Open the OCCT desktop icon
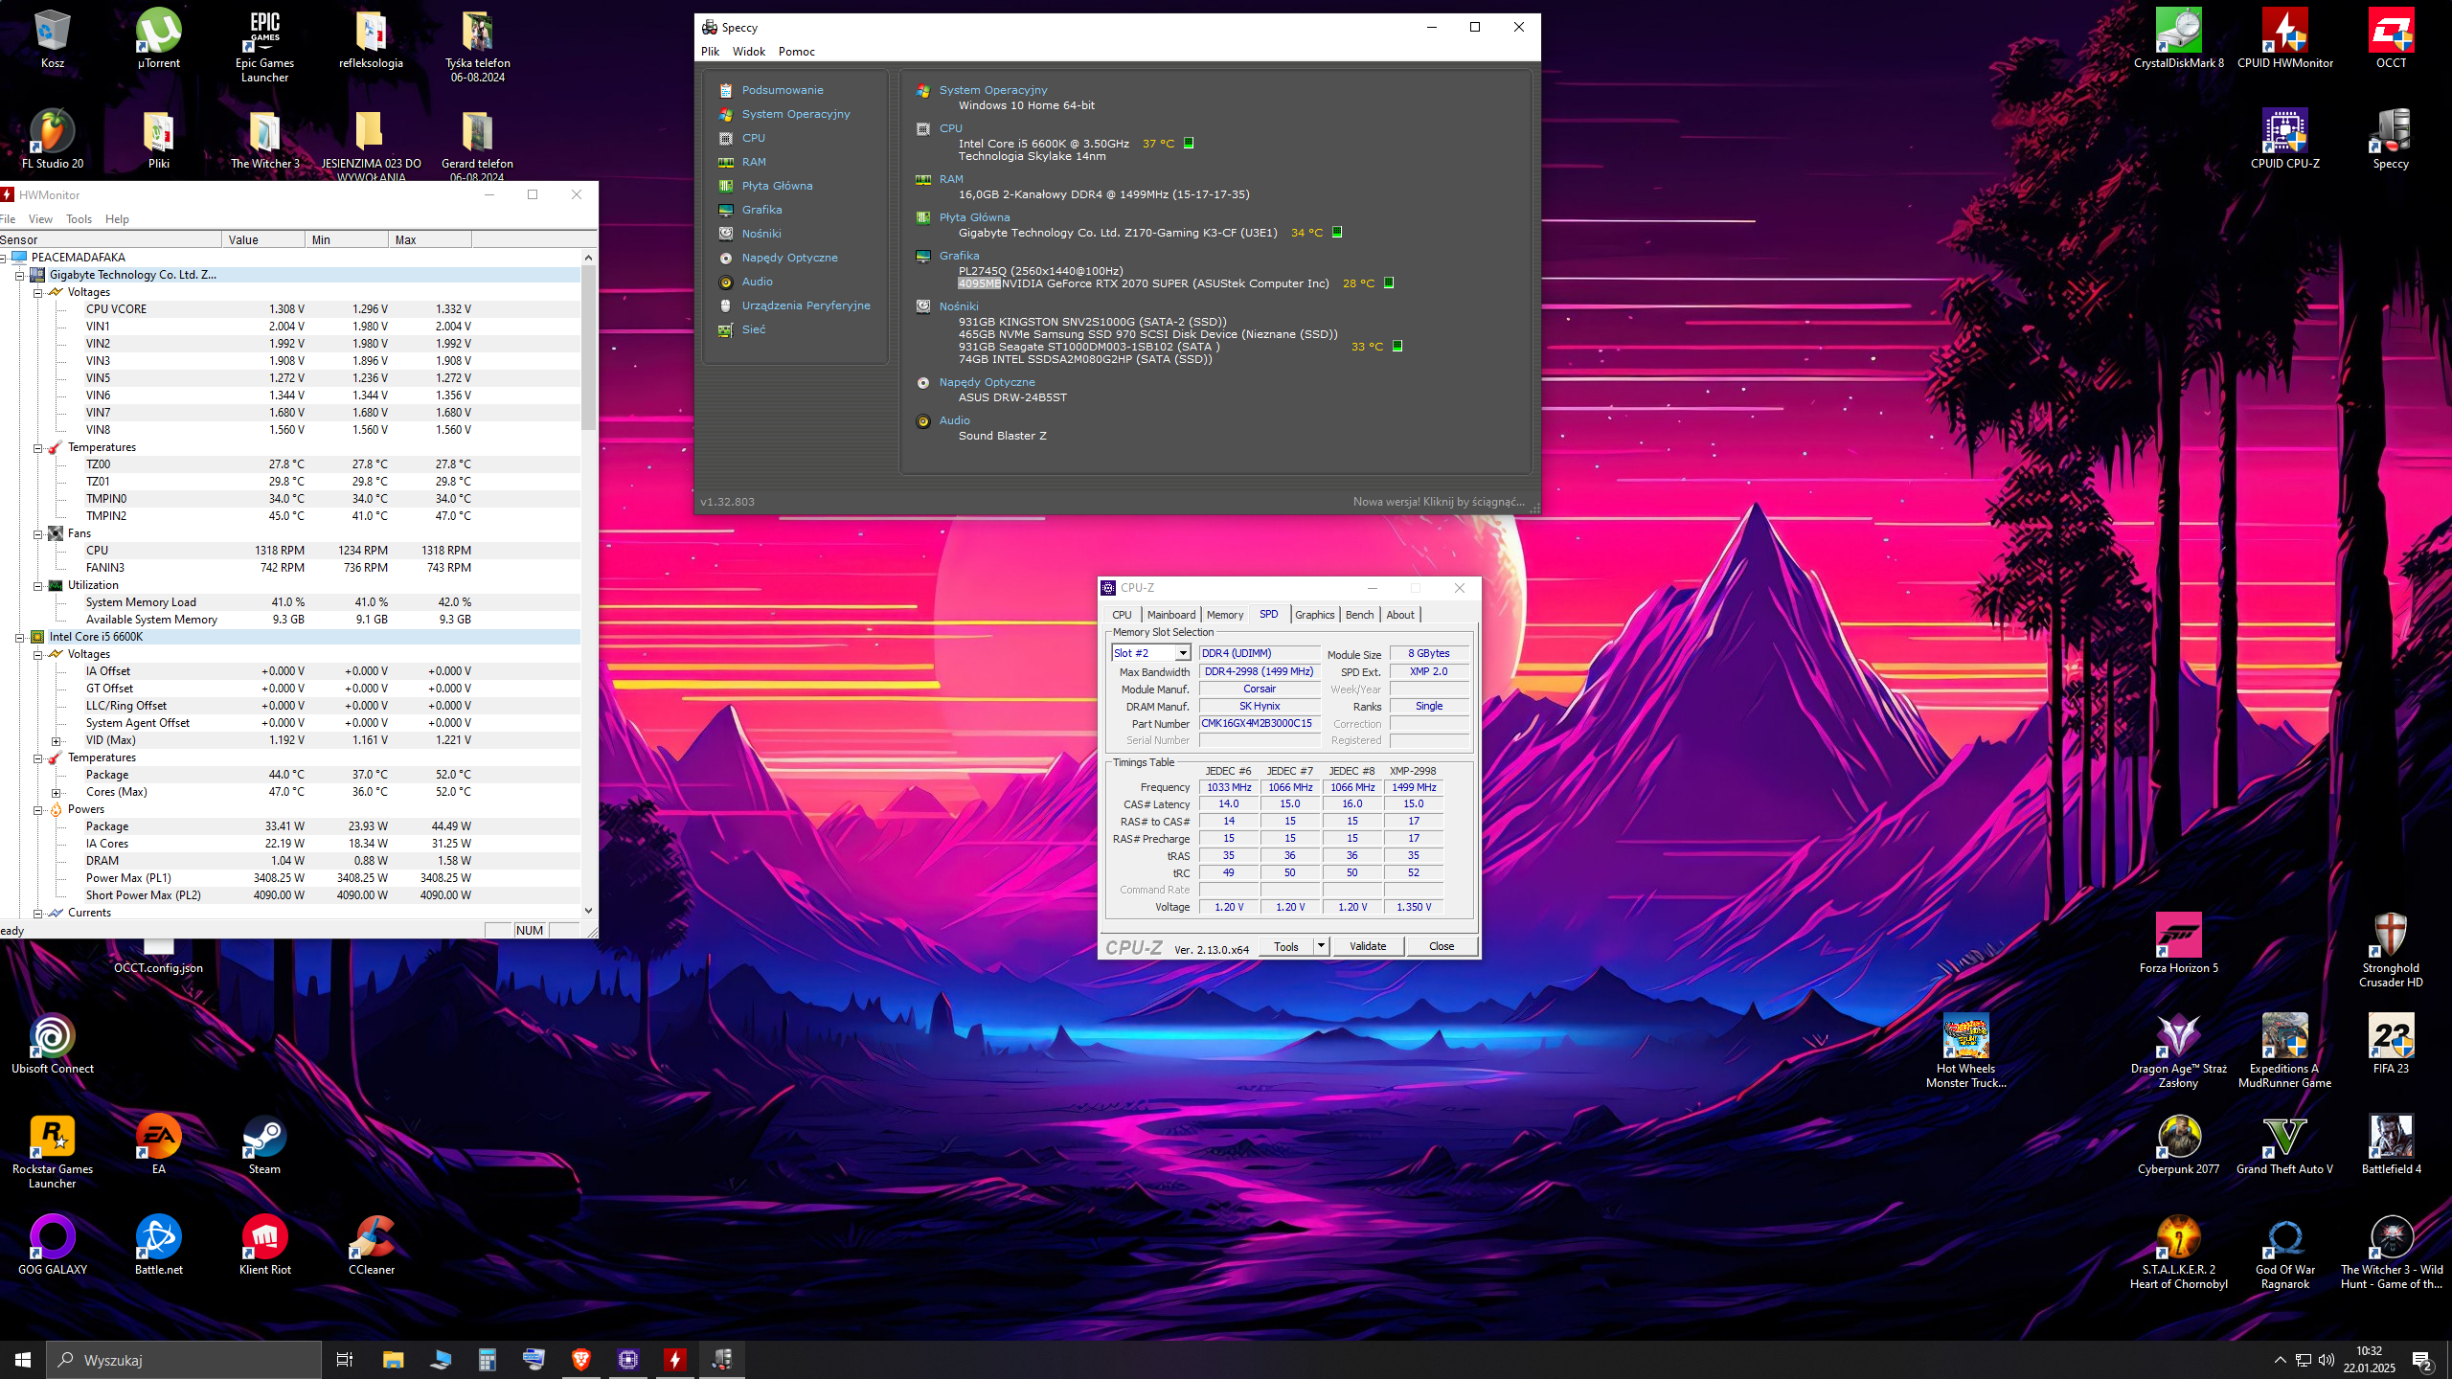The width and height of the screenshot is (2452, 1379). [2391, 31]
